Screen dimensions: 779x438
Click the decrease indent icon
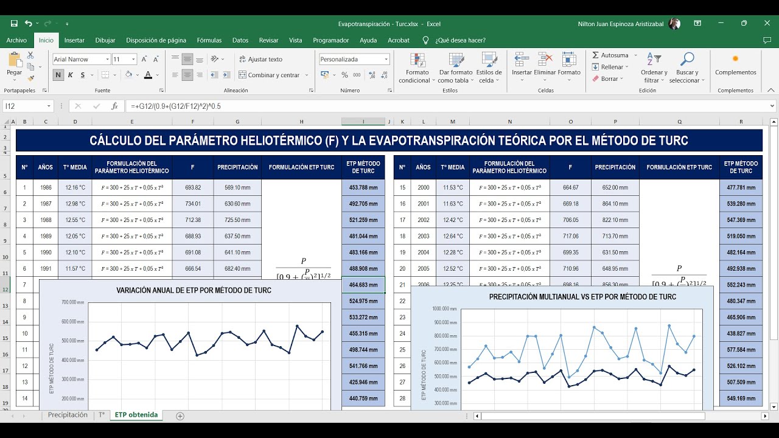[214, 75]
